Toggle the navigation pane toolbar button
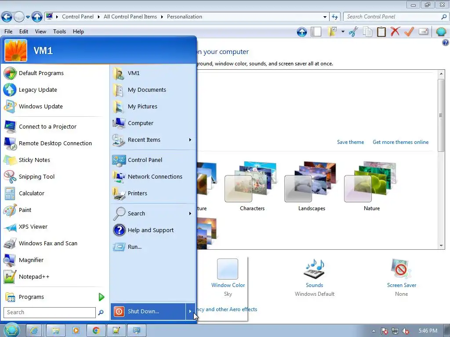Image resolution: width=450 pixels, height=337 pixels. 316,32
